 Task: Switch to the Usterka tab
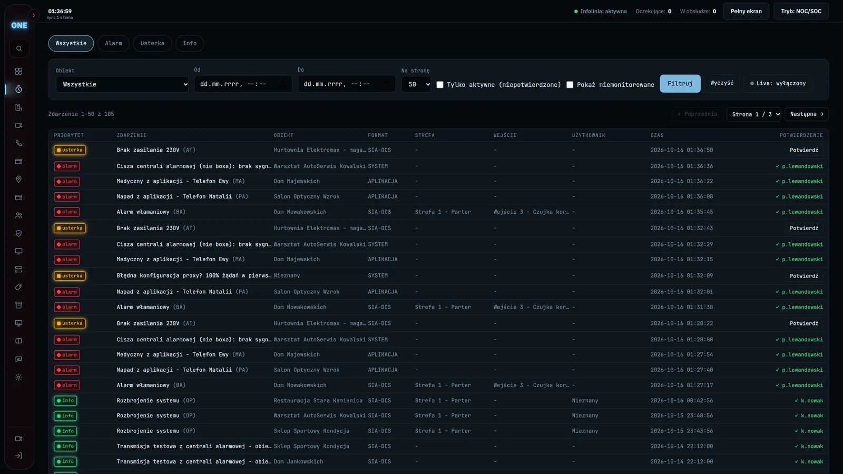[152, 43]
